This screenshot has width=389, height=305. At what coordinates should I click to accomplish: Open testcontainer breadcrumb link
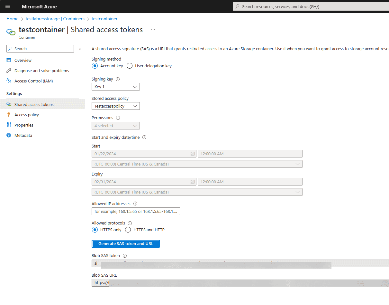pyautogui.click(x=104, y=19)
